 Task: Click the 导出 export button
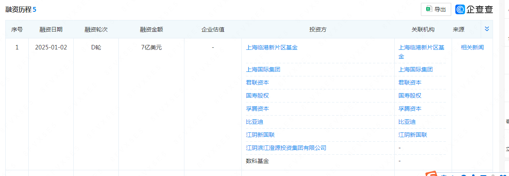(x=436, y=9)
